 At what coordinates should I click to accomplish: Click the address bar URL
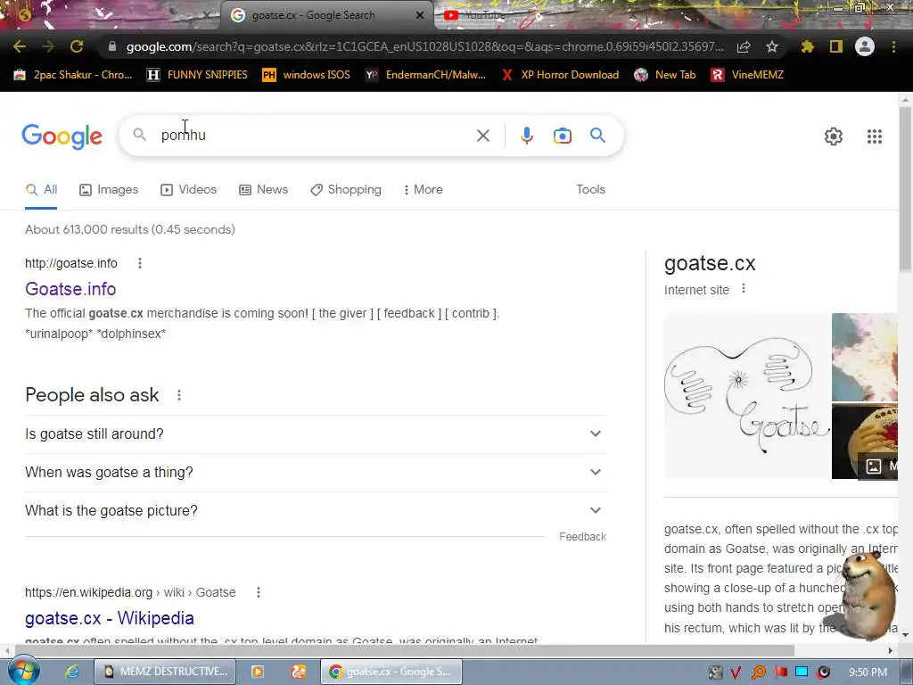425,46
